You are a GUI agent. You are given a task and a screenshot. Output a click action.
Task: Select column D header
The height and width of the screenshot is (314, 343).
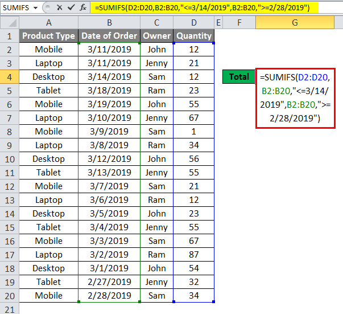[x=194, y=23]
